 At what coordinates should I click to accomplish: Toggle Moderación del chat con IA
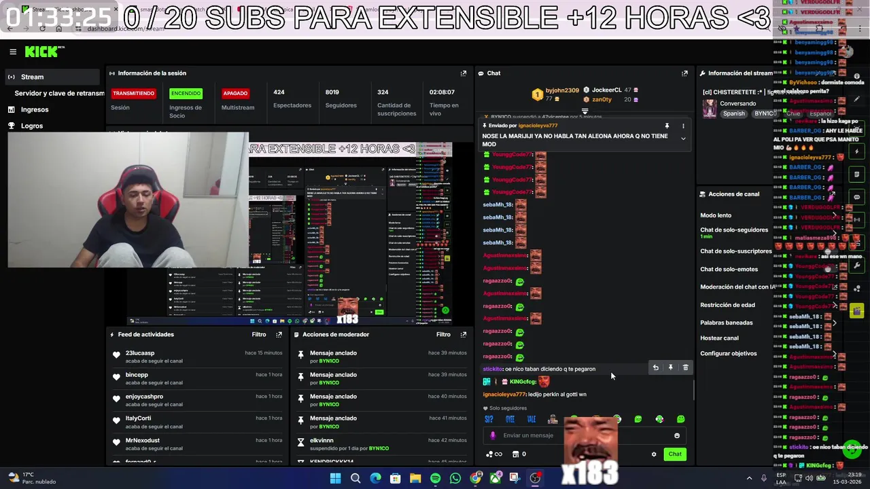pos(737,287)
